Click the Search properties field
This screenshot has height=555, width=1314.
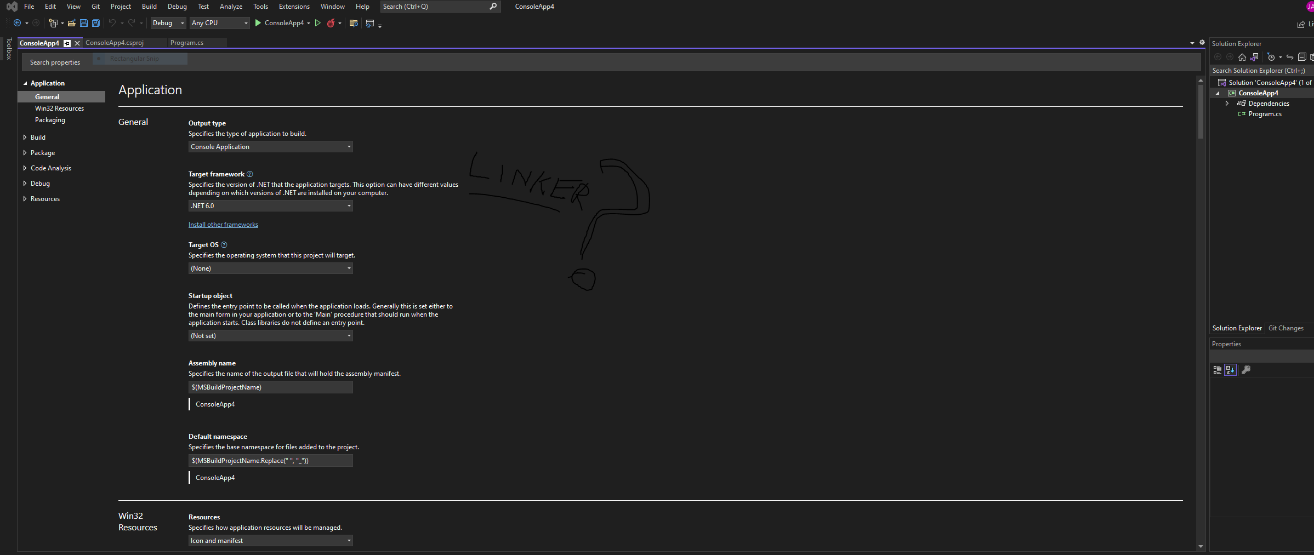pyautogui.click(x=55, y=62)
